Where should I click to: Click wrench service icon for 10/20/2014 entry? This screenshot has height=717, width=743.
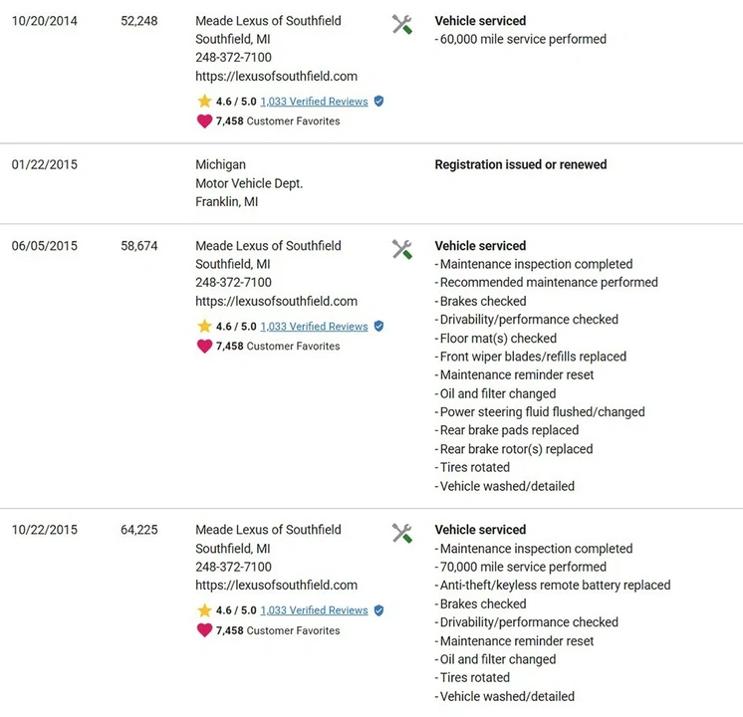click(x=401, y=25)
